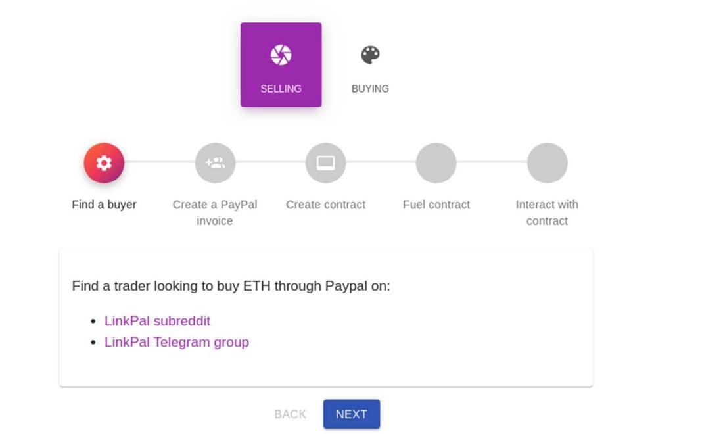Click the Fuel contract step circle
This screenshot has height=434, width=723.
(436, 162)
